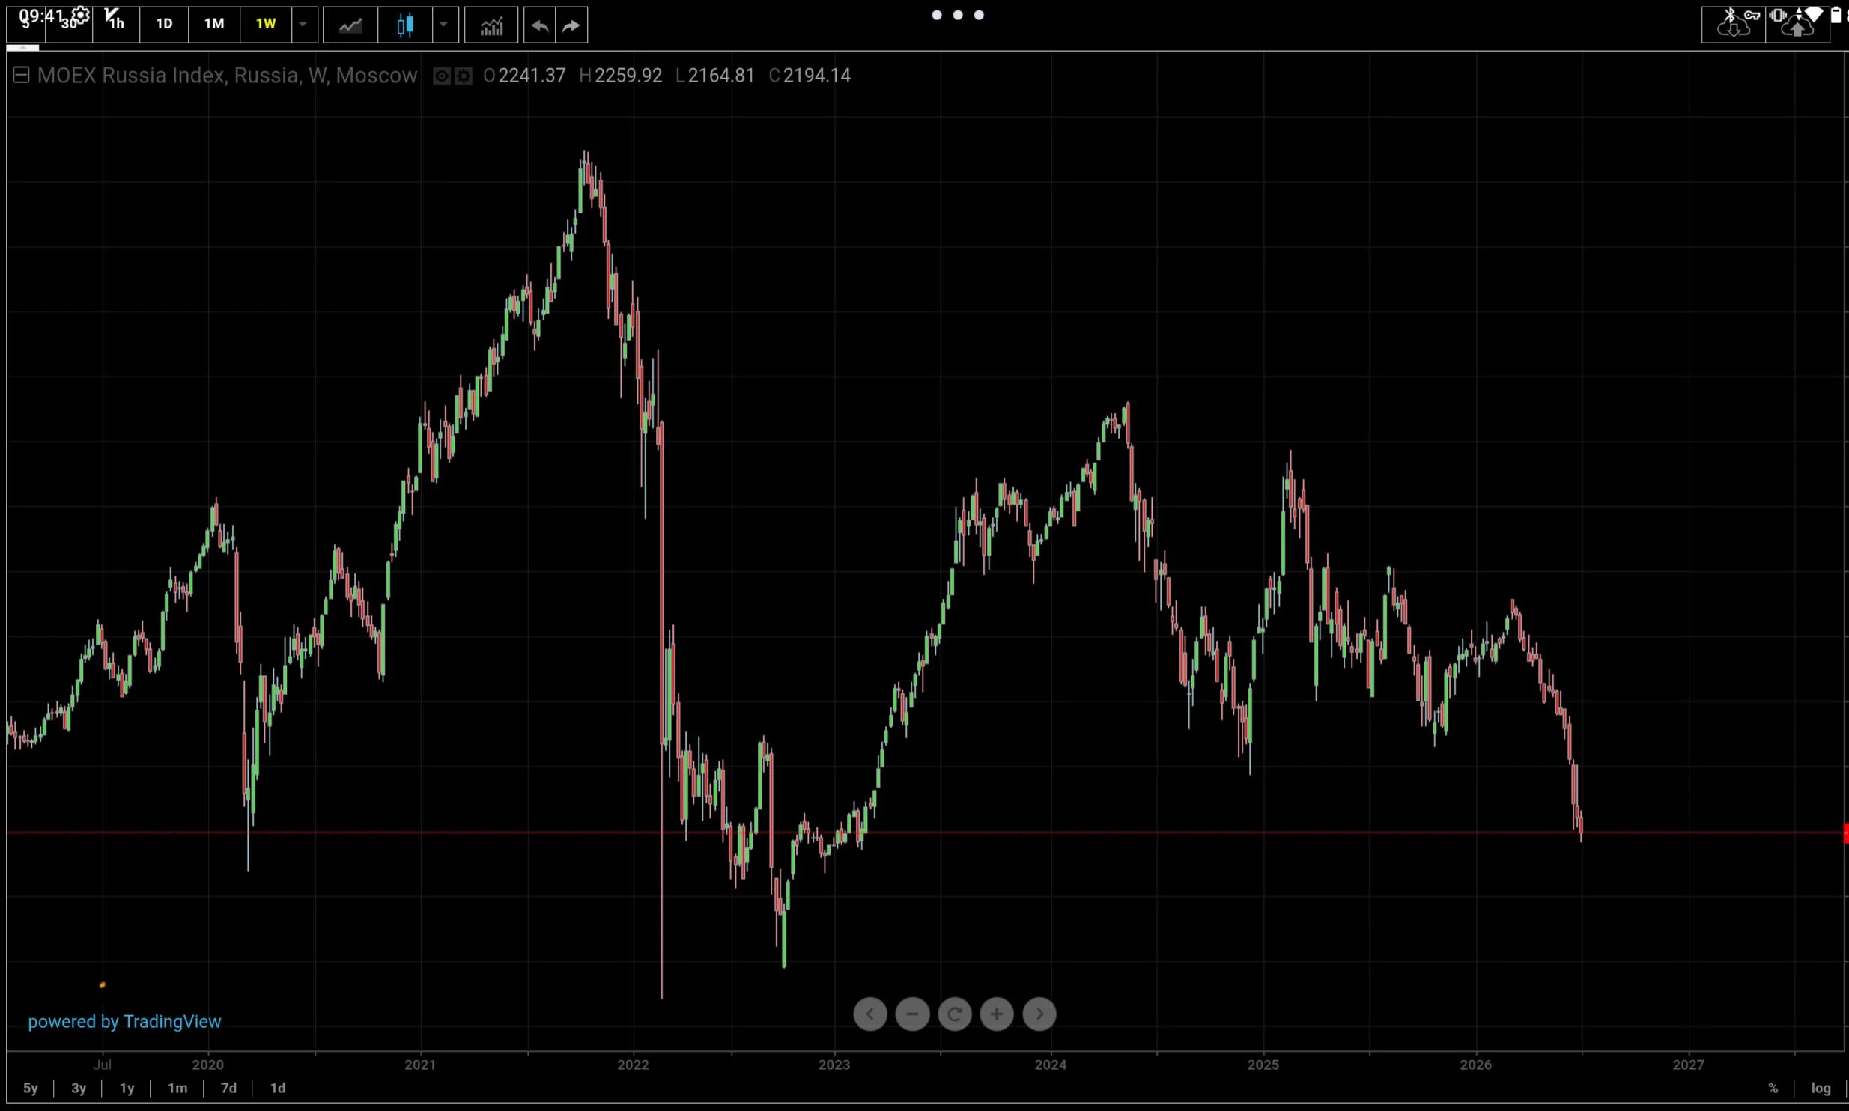
Task: Undo the last chart action
Action: click(x=539, y=25)
